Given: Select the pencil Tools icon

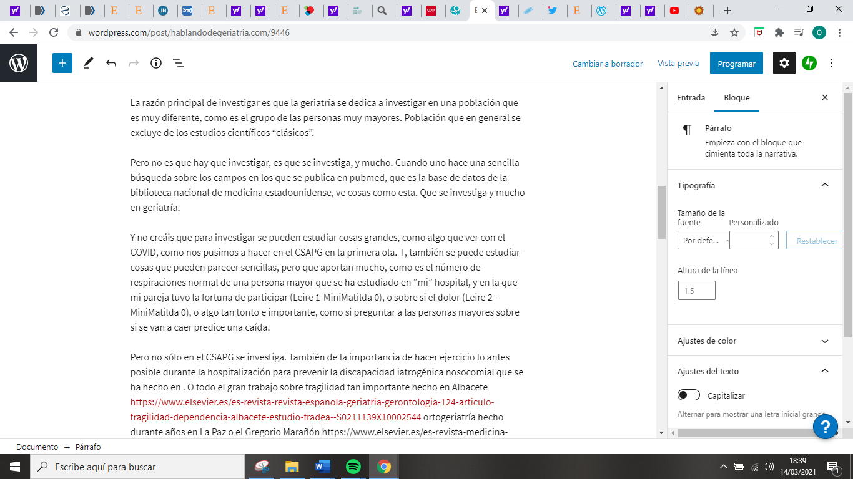Looking at the screenshot, I should point(88,63).
